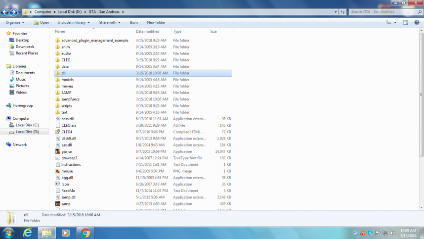Open recent pages dropdown next to Forward
Viewport: 424px width, 239px height.
tap(19, 12)
